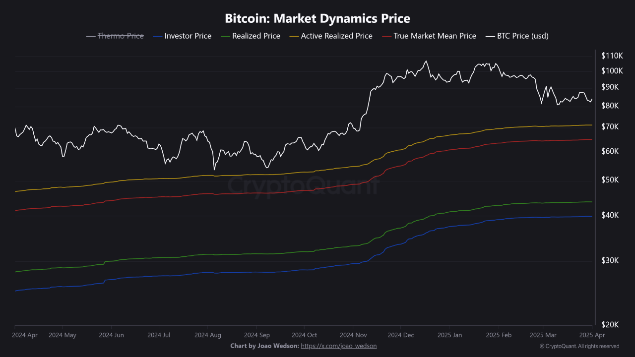Screen dimensions: 635x357
Task: Click the $80K y-axis label
Action: [x=610, y=106]
